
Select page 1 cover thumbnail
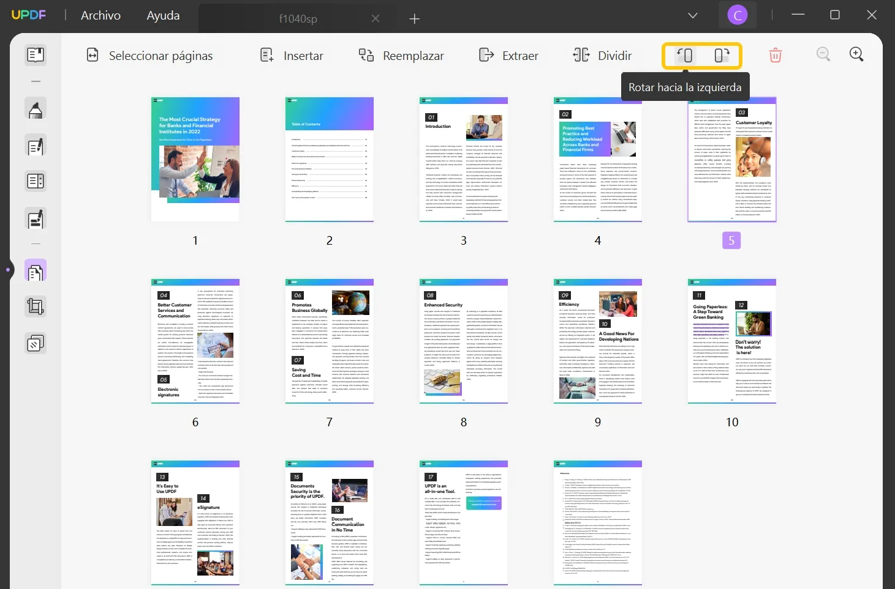[195, 159]
